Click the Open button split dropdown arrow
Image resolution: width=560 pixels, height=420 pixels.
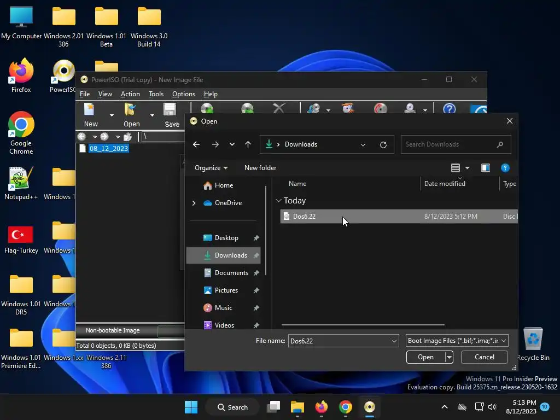click(450, 357)
